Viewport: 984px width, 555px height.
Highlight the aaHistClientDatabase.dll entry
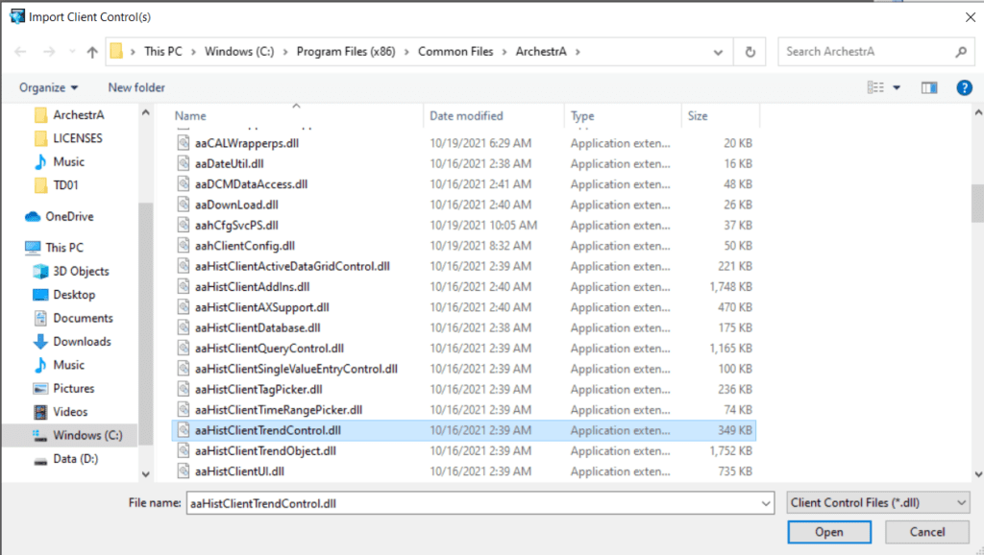259,327
